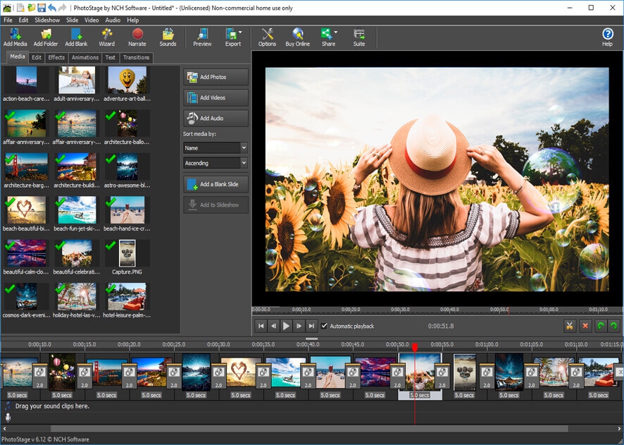This screenshot has height=445, width=624.
Task: Click the Add Photos button
Action: tap(216, 78)
